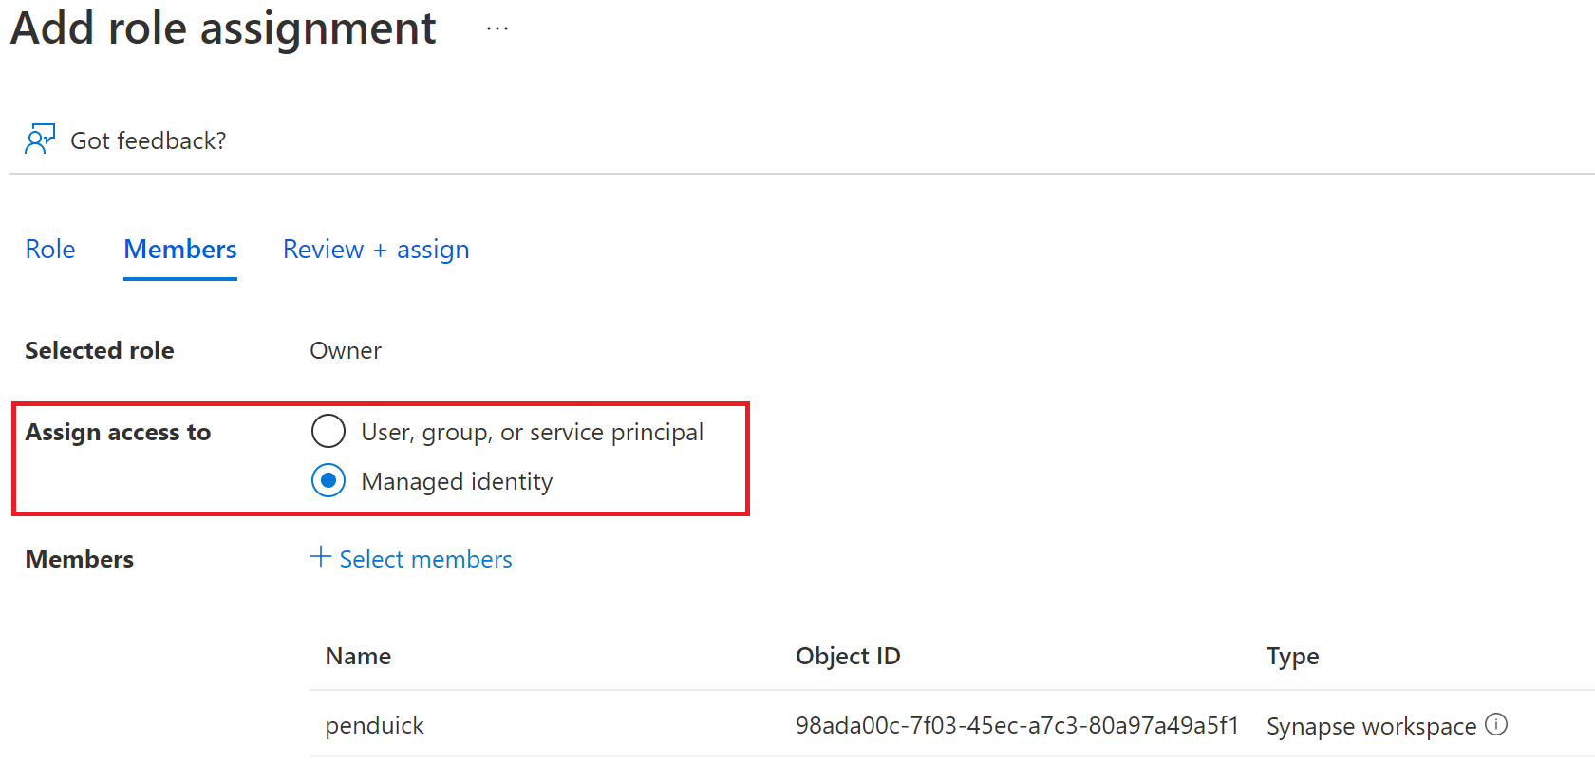Image resolution: width=1595 pixels, height=763 pixels.
Task: Click the Object ID value for penduick
Action: coord(1017,725)
